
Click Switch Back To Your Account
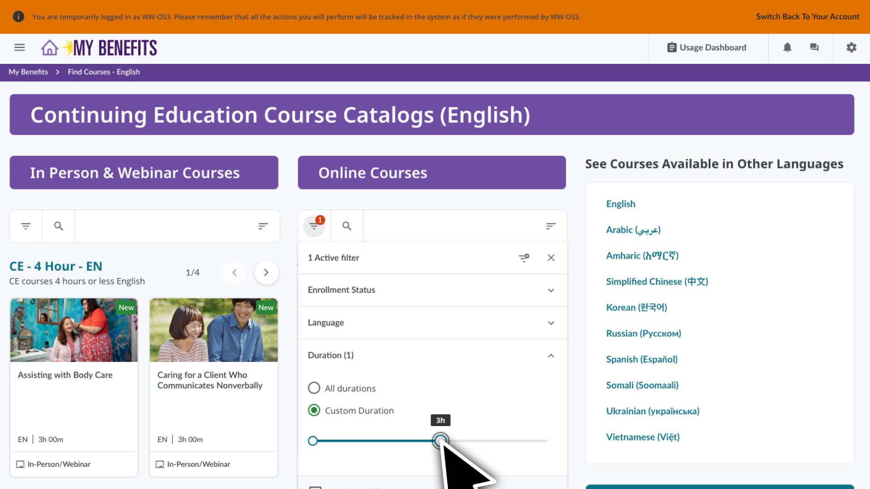pyautogui.click(x=807, y=16)
